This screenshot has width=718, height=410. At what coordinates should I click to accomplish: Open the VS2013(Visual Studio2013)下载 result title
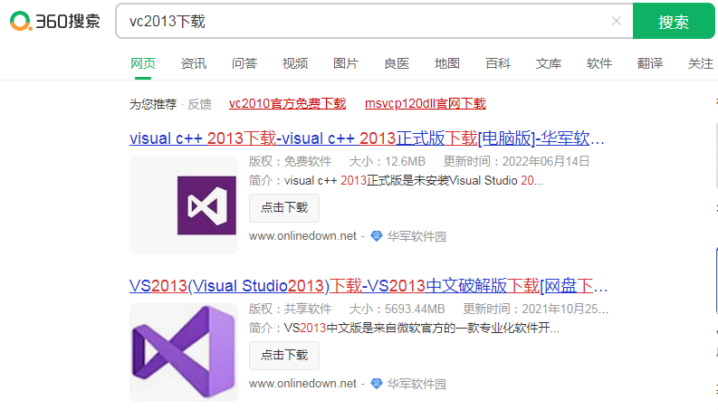pyautogui.click(x=369, y=286)
